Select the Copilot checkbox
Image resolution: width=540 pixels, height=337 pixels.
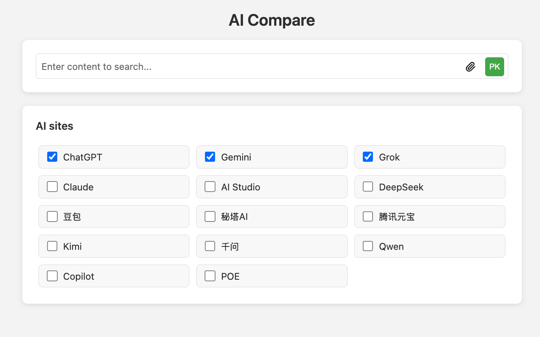point(52,276)
